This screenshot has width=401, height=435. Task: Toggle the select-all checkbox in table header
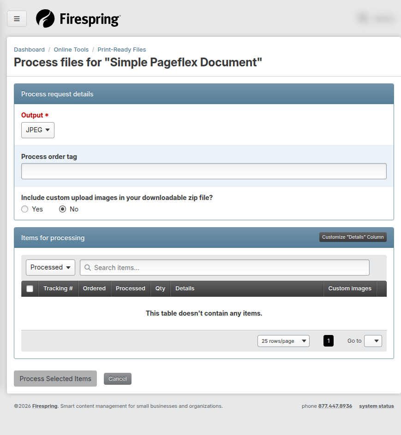point(30,289)
